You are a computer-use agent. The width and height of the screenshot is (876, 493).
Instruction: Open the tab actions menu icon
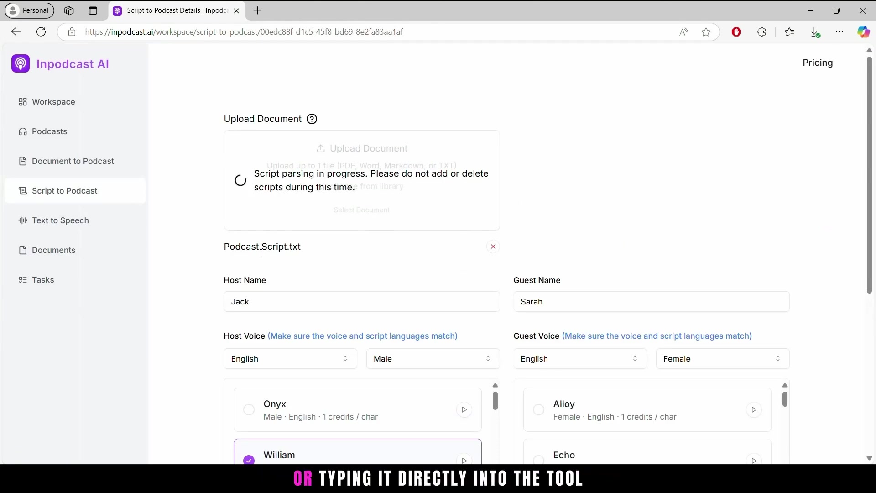(93, 10)
